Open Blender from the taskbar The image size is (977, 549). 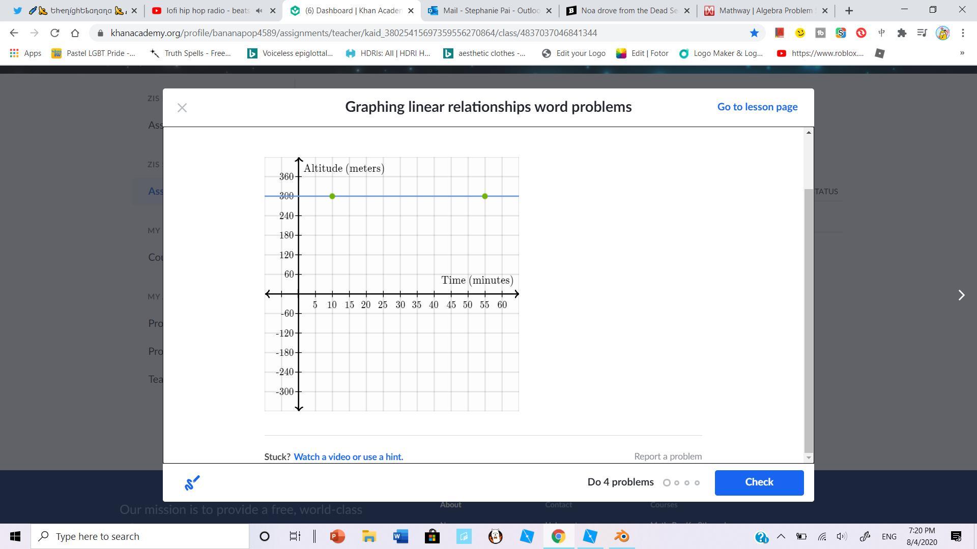[622, 536]
